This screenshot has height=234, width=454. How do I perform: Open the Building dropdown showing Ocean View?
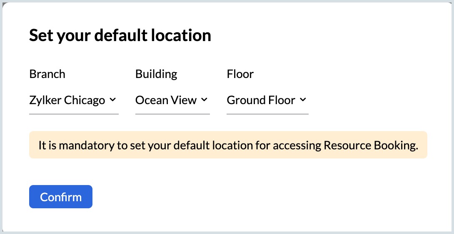[x=166, y=100]
